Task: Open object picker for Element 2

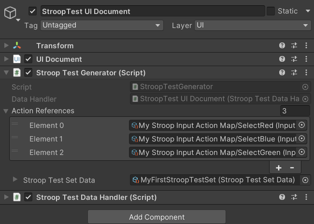Action: click(301, 152)
